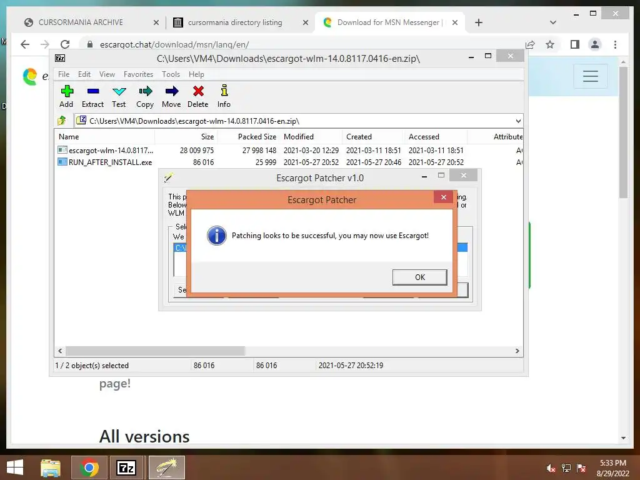Reload the page in Chrome
Screen dimensions: 640x480
[x=65, y=44]
